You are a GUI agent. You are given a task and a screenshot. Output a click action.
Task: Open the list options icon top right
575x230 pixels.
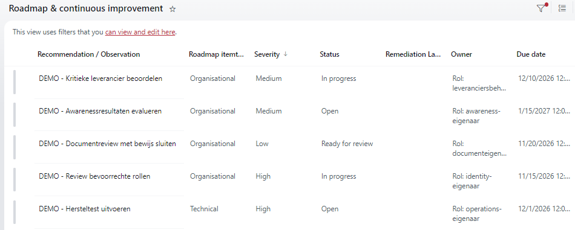pyautogui.click(x=562, y=8)
